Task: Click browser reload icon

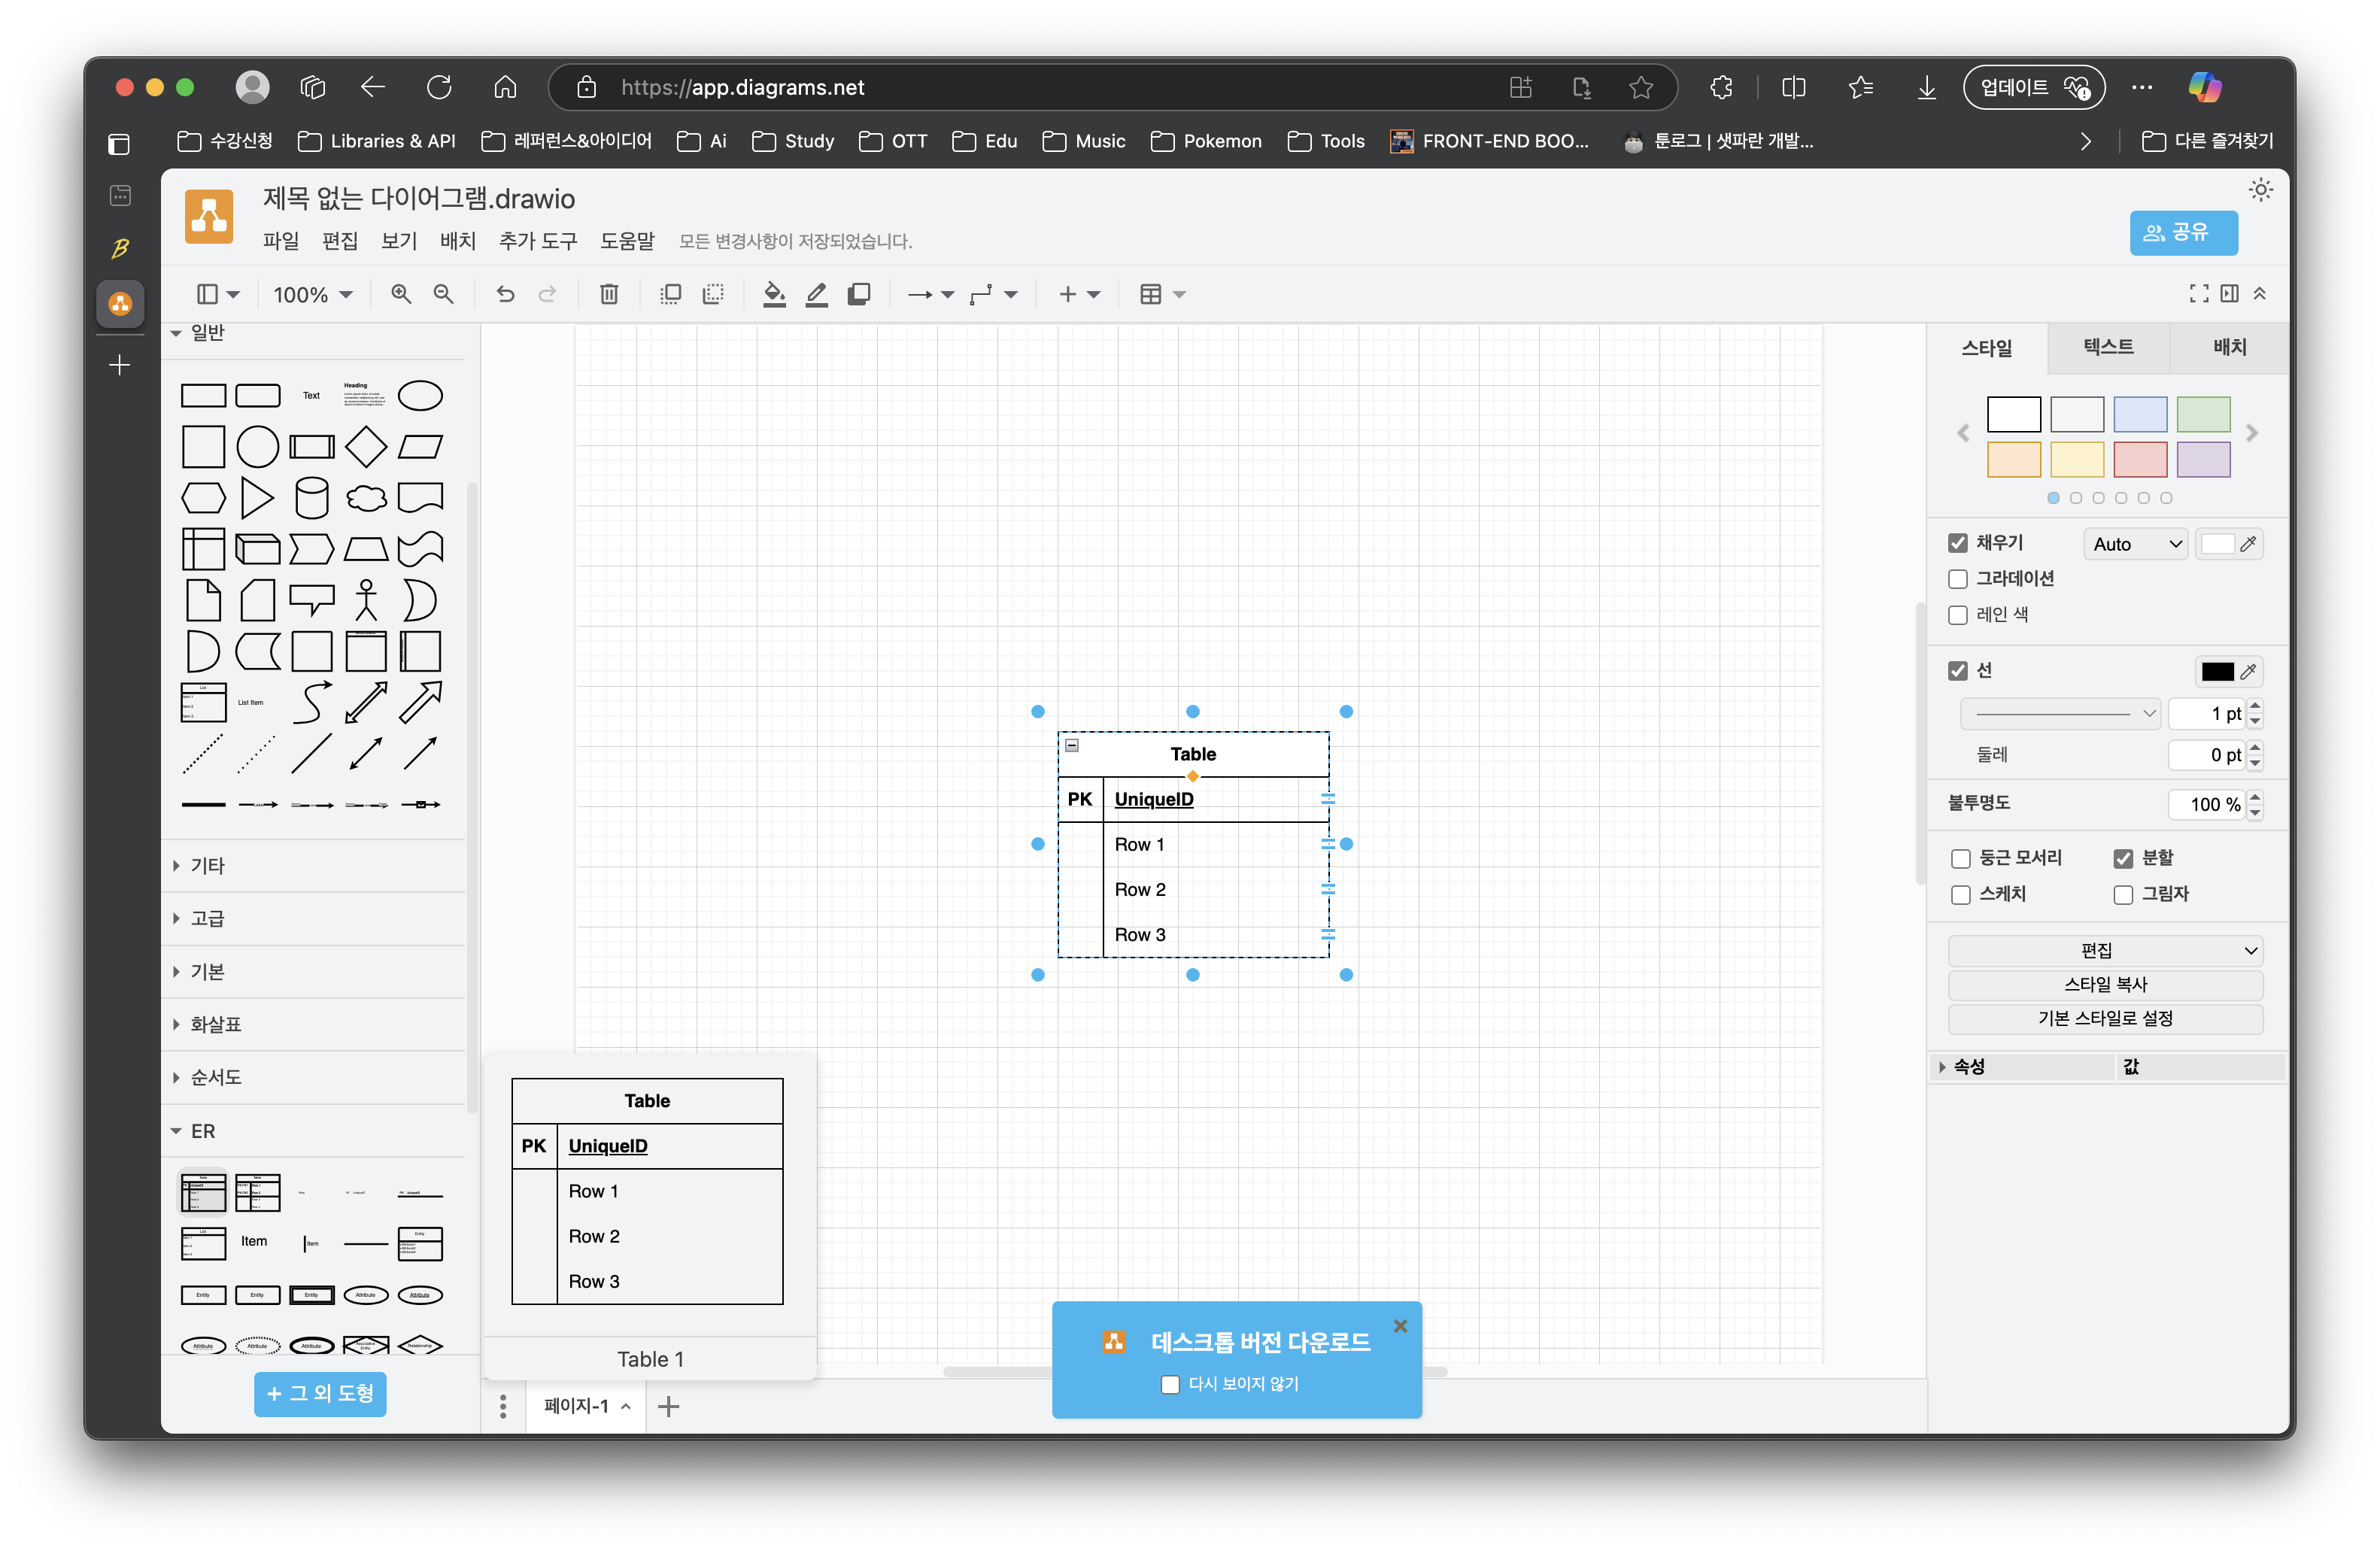Action: coord(439,88)
